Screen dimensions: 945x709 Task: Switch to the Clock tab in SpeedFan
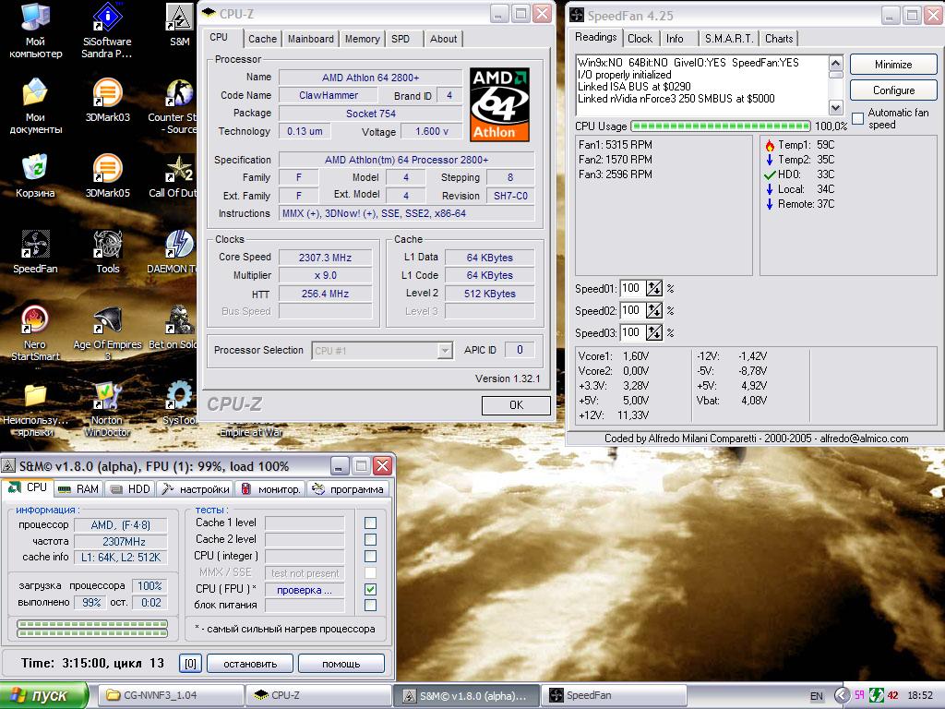(640, 39)
